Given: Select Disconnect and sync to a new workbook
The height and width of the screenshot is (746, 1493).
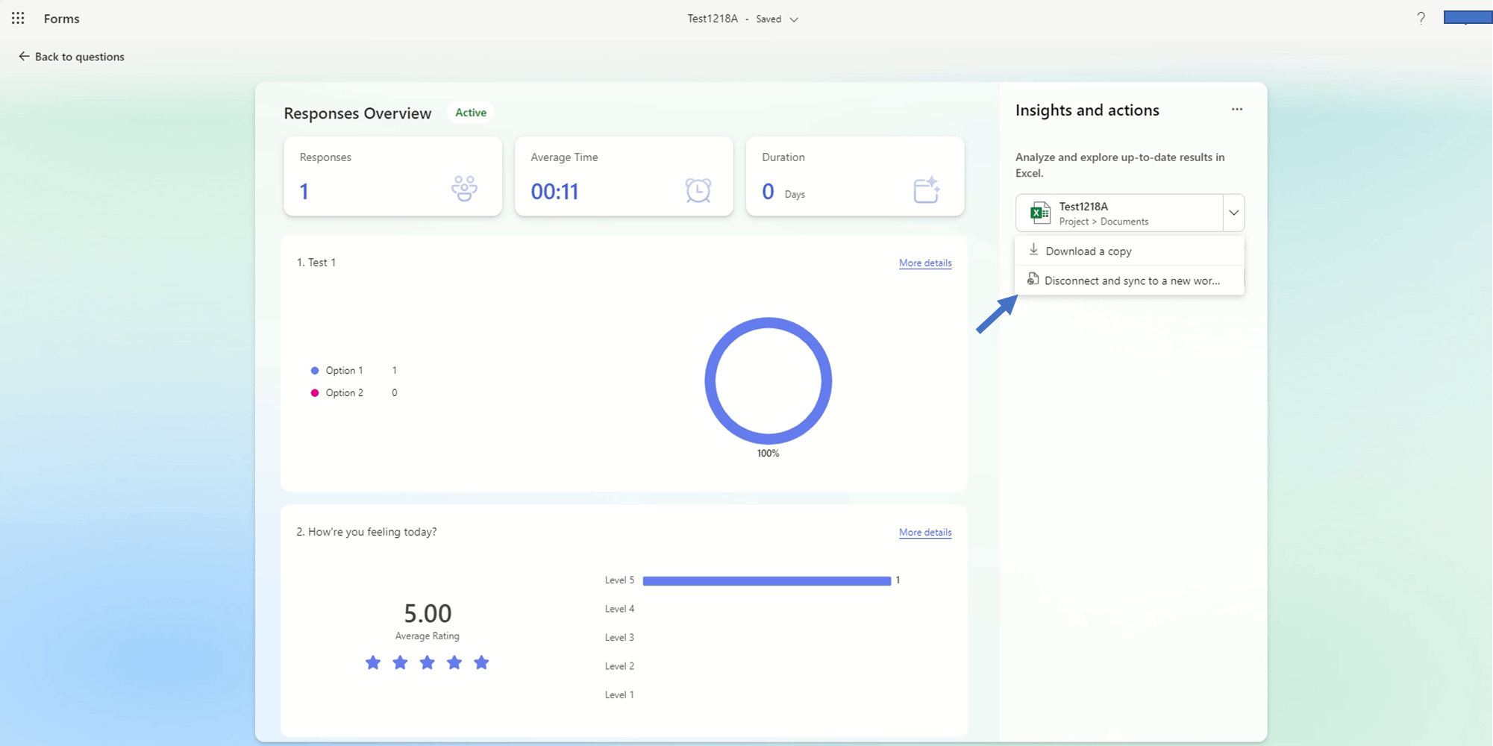Looking at the screenshot, I should (1130, 280).
